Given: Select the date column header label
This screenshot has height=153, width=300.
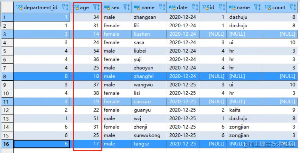Looking at the screenshot, I should click(x=182, y=7).
